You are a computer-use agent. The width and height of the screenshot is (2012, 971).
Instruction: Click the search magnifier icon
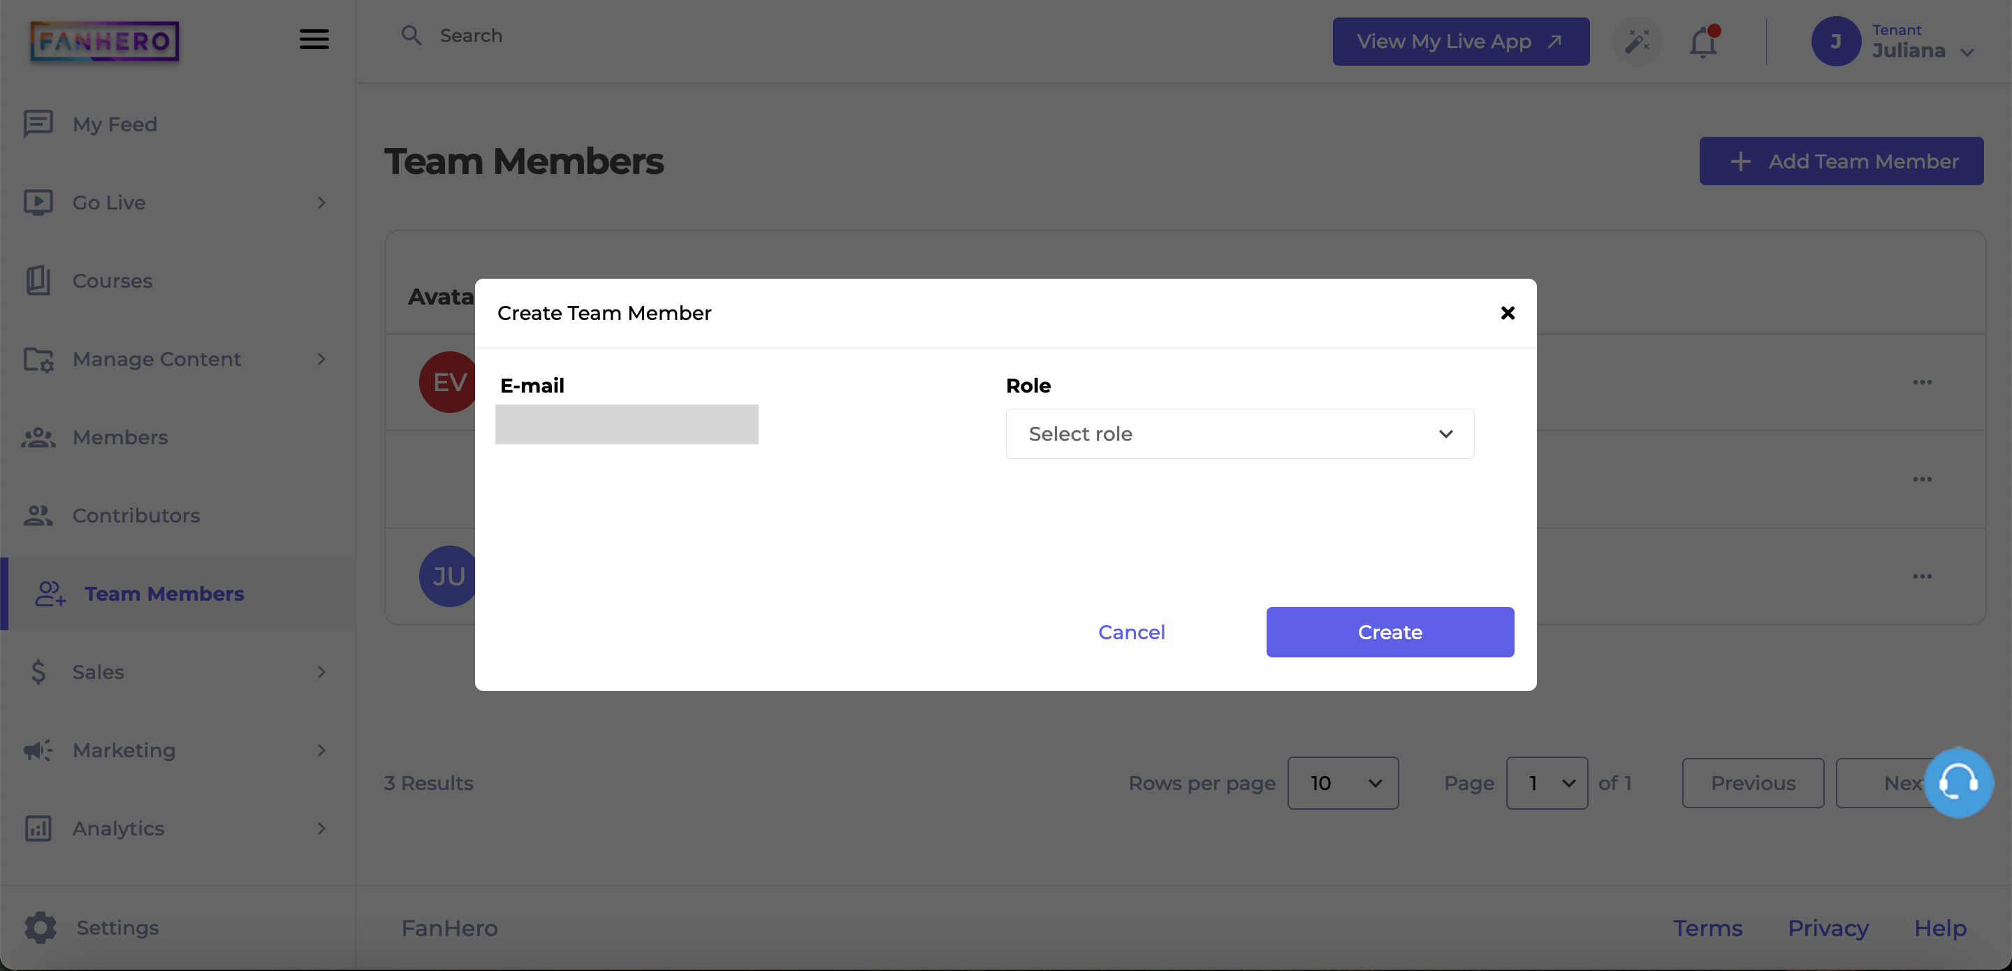point(411,35)
